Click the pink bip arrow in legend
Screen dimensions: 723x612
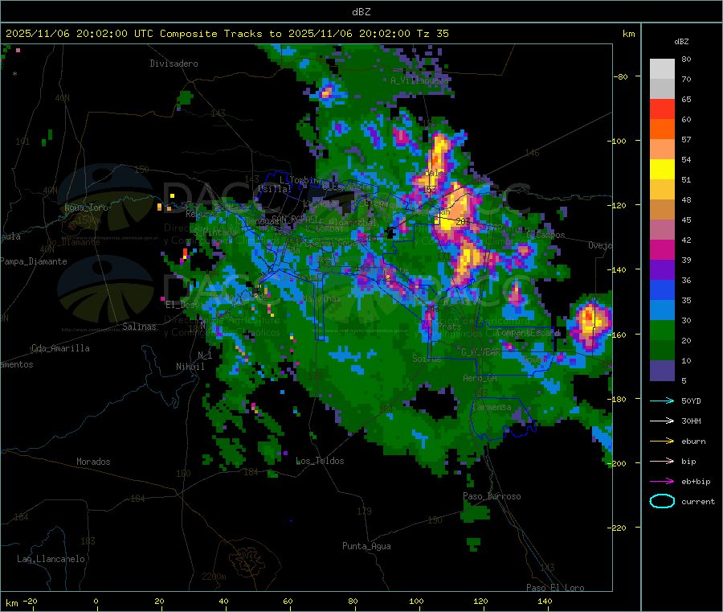662,461
